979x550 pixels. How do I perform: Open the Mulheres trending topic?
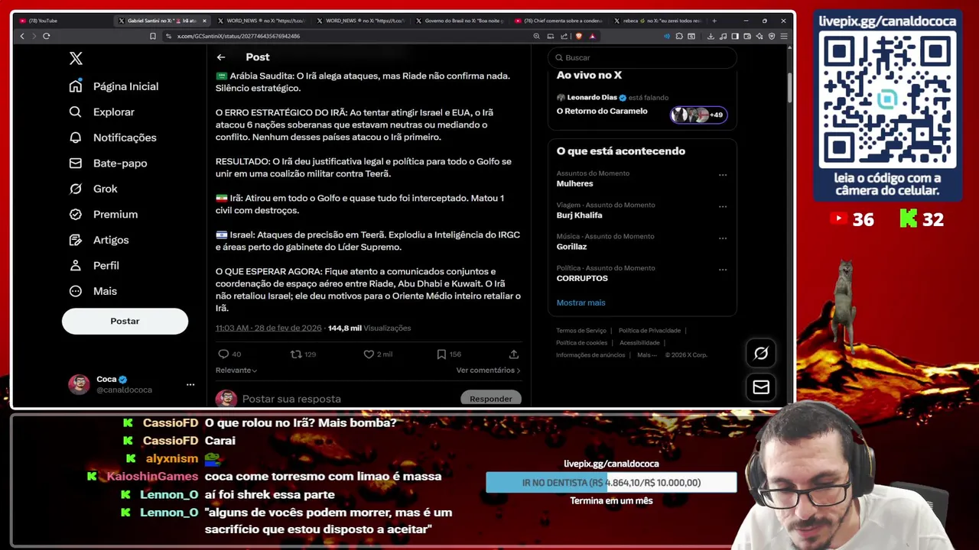point(574,183)
